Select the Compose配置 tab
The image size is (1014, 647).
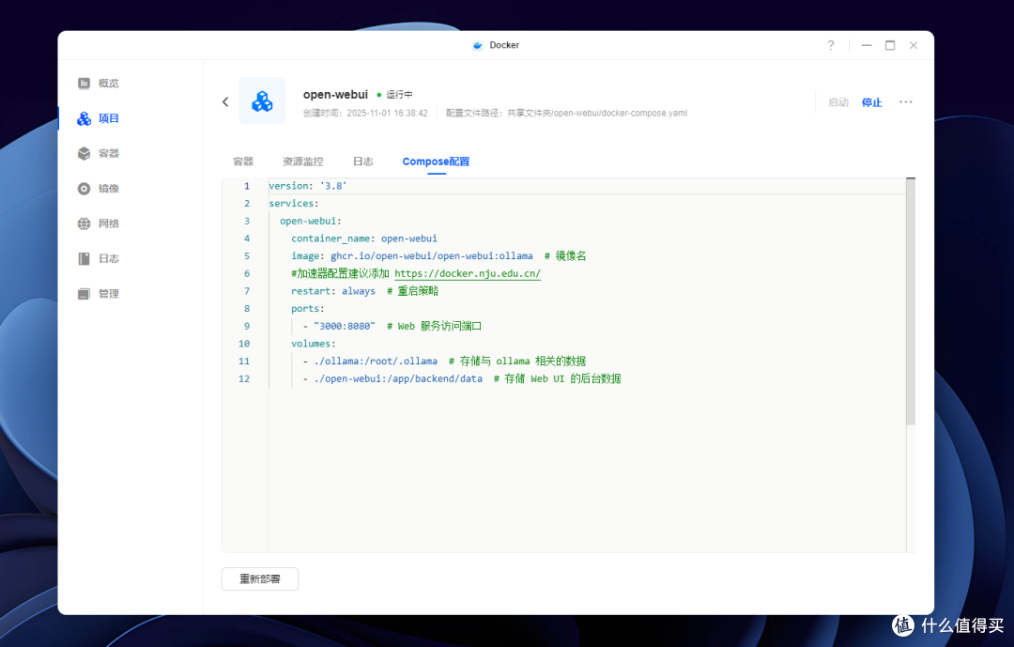436,162
